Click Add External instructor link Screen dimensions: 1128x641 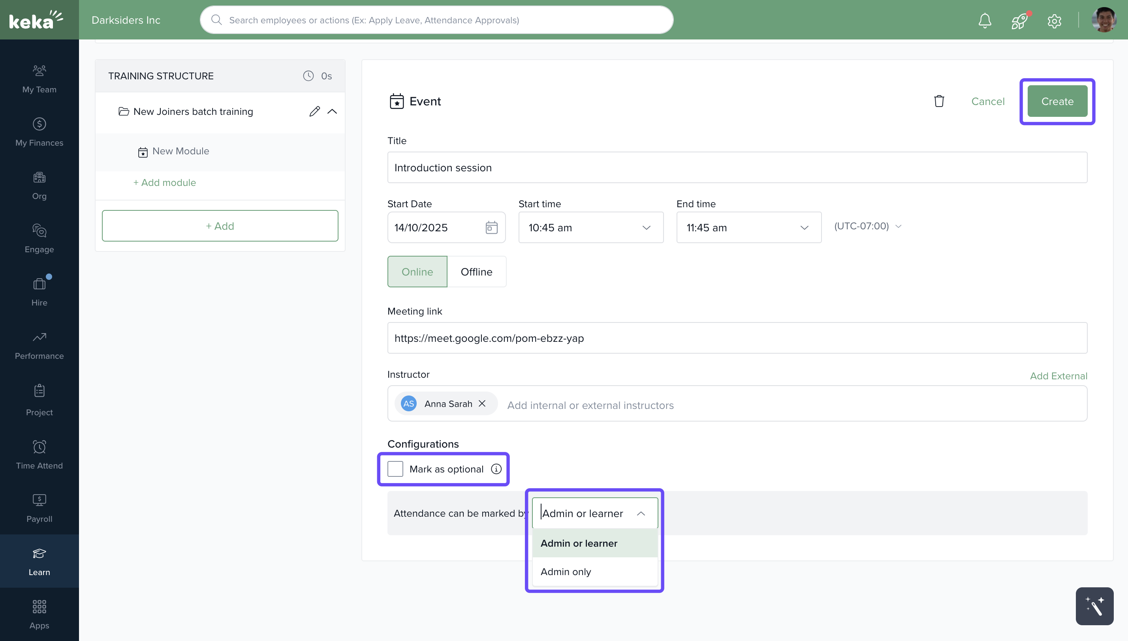1058,375
